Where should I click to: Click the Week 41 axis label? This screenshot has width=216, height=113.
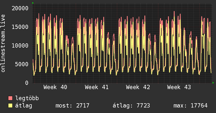(x=96, y=87)
